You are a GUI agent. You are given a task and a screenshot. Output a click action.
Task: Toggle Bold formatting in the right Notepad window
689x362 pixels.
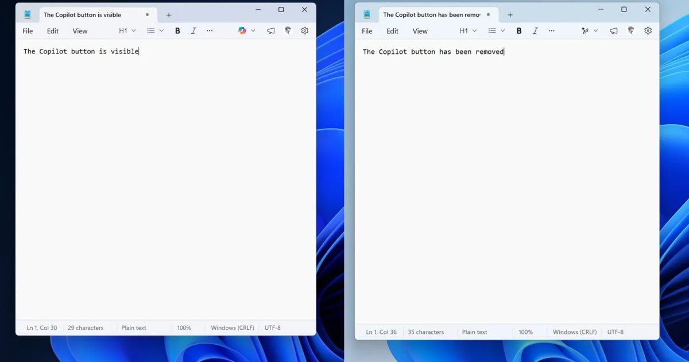519,31
